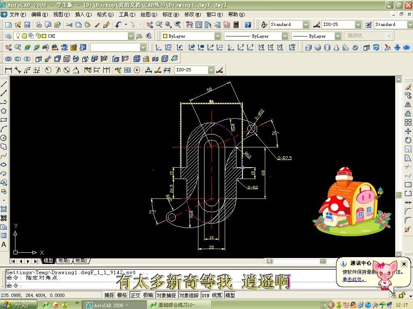Switch to the 布局1 layout tab
The image size is (413, 309).
coord(64,261)
